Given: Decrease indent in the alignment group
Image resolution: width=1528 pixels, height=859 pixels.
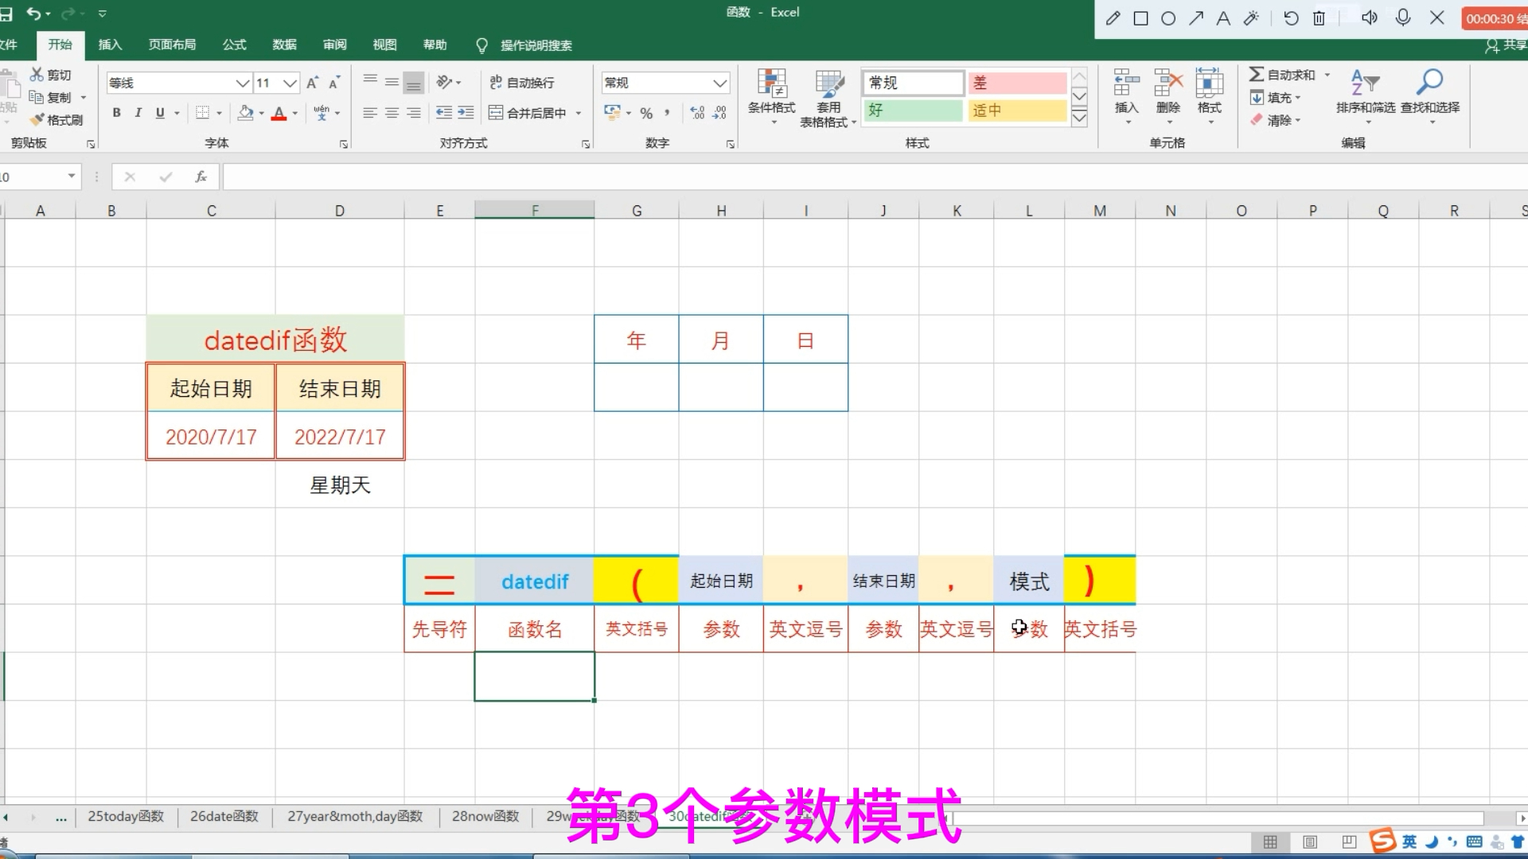Looking at the screenshot, I should (444, 113).
